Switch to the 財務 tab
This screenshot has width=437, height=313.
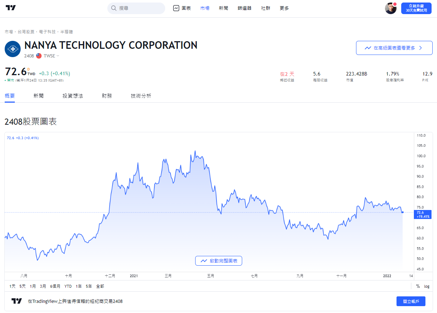coord(107,96)
